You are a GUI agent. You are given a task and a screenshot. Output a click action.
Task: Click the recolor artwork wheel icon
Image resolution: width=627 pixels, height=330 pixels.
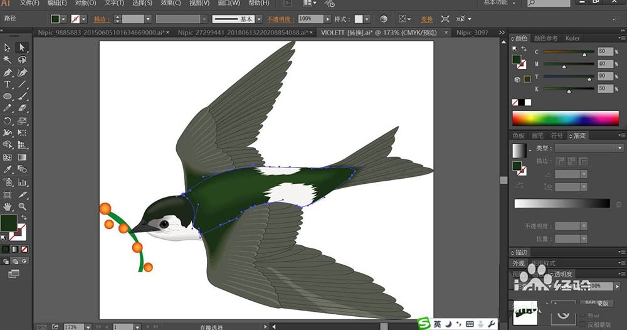coord(384,19)
